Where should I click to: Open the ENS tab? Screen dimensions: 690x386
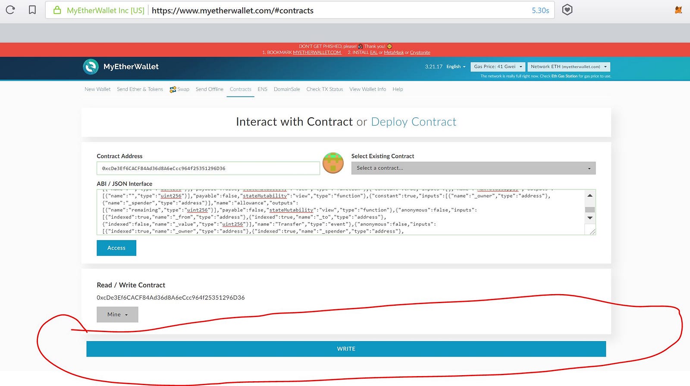coord(263,89)
